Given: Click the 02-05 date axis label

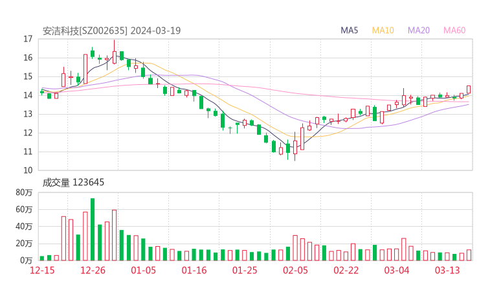Looking at the screenshot, I should coord(295,270).
